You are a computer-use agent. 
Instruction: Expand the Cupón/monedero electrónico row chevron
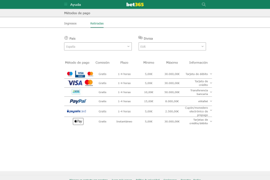click(211, 110)
